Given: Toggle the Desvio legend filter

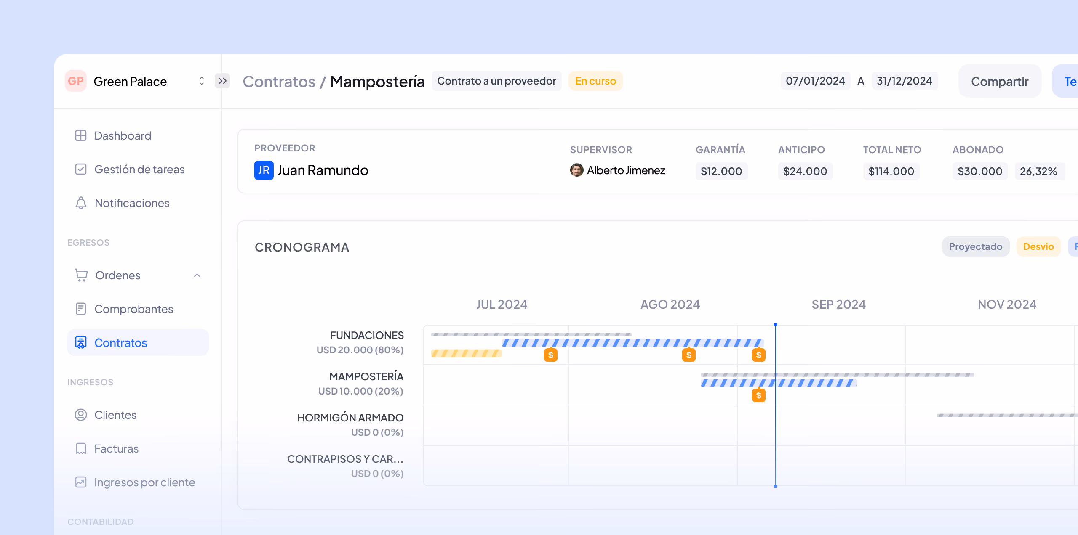Looking at the screenshot, I should pyautogui.click(x=1038, y=246).
